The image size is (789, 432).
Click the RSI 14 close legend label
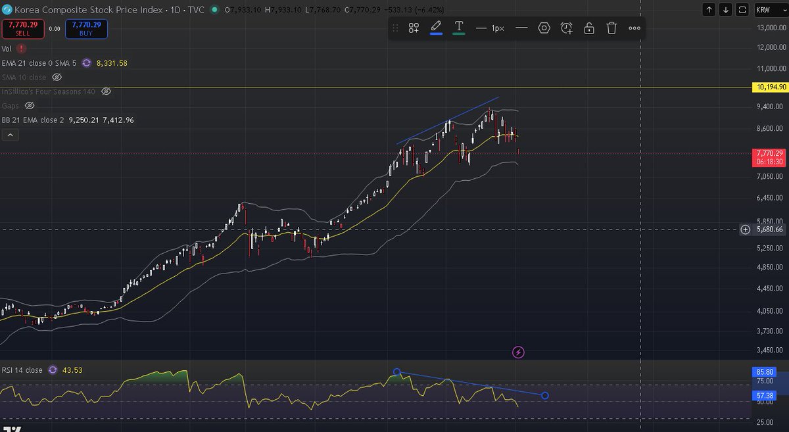(22, 370)
